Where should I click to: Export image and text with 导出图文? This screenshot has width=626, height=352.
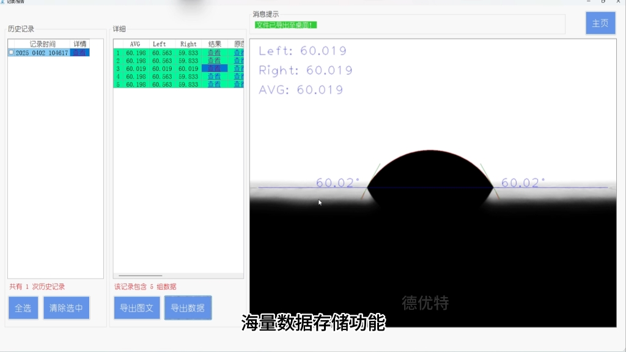point(137,308)
